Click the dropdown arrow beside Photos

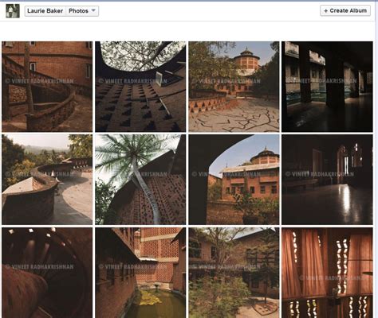coord(93,10)
